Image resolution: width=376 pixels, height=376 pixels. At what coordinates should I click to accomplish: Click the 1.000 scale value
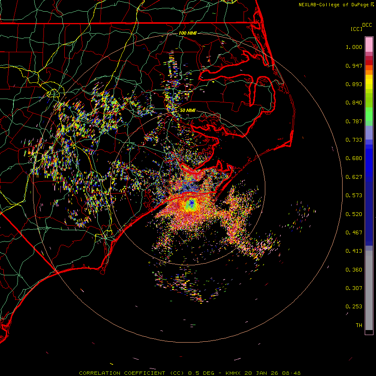point(354,47)
